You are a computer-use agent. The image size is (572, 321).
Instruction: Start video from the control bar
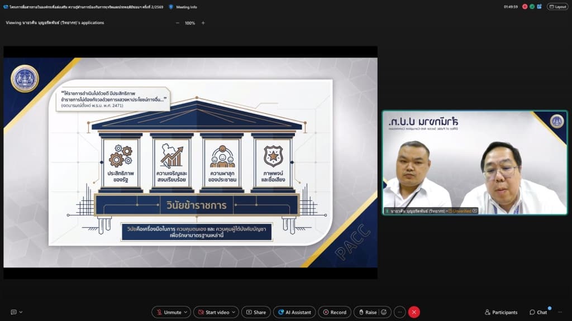click(213, 312)
